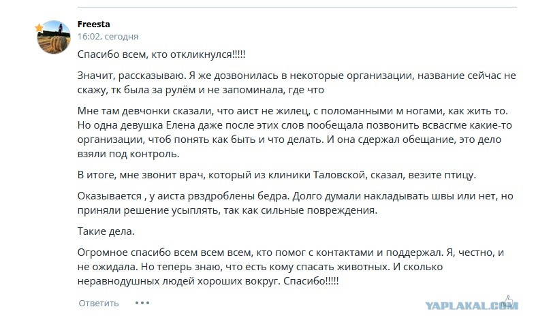
Task: Click the line "Спасибо всем, кто откликнулся!!!!!"
Action: pos(161,54)
